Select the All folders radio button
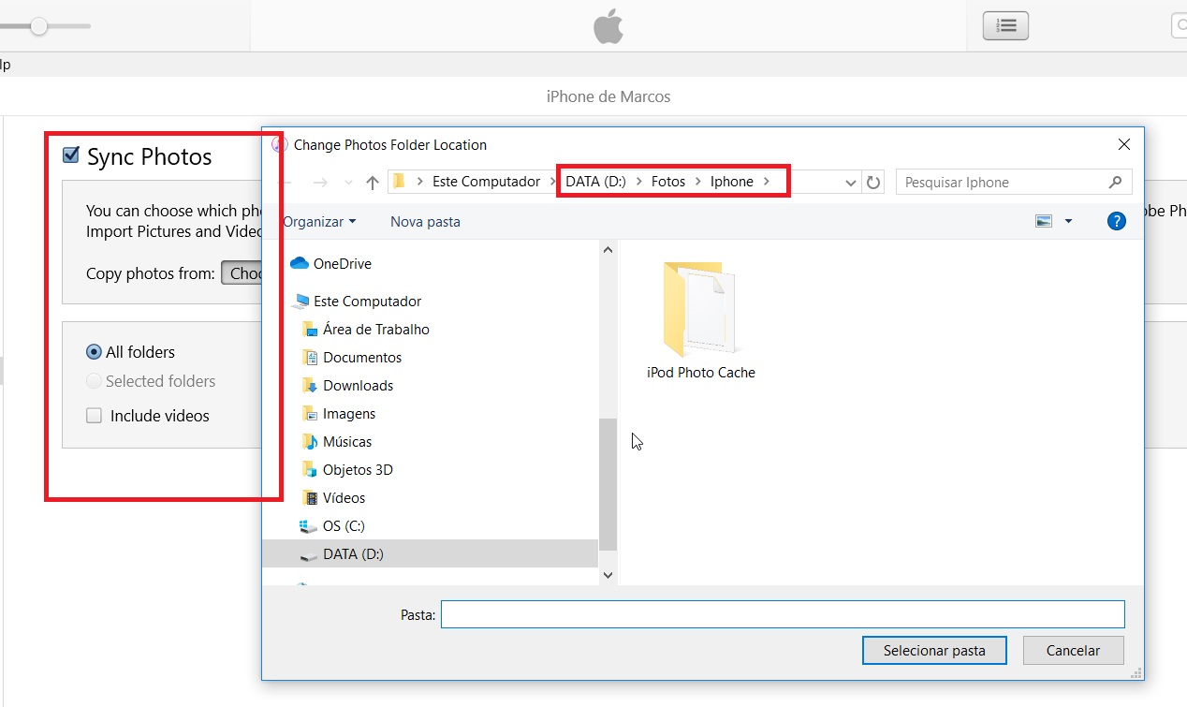This screenshot has height=707, width=1187. click(x=94, y=351)
